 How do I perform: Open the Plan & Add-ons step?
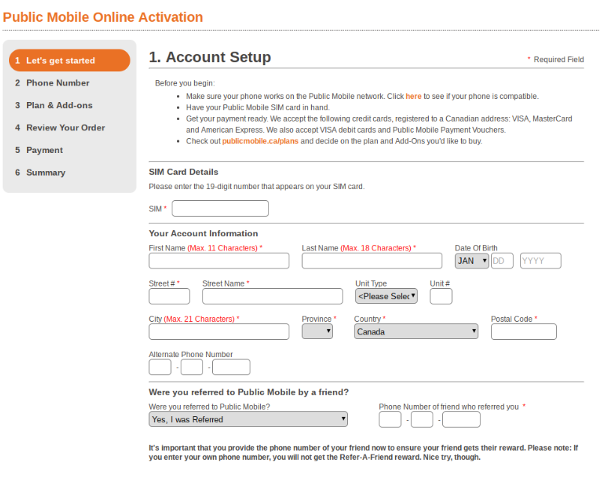coord(54,105)
